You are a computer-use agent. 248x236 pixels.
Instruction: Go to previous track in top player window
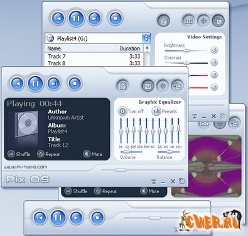click(x=58, y=18)
